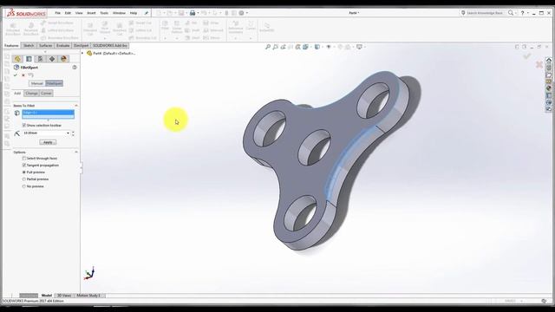Open the Hide/Show Items icon
The height and width of the screenshot is (312, 555).
(x=329, y=47)
